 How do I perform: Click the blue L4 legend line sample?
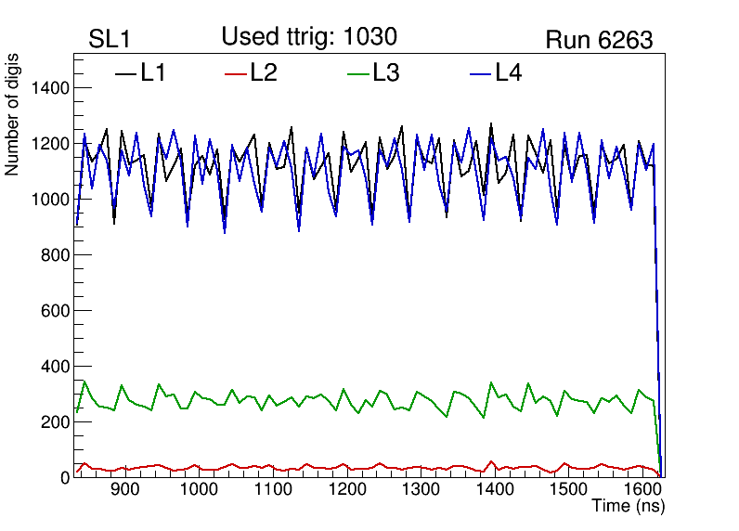(480, 73)
